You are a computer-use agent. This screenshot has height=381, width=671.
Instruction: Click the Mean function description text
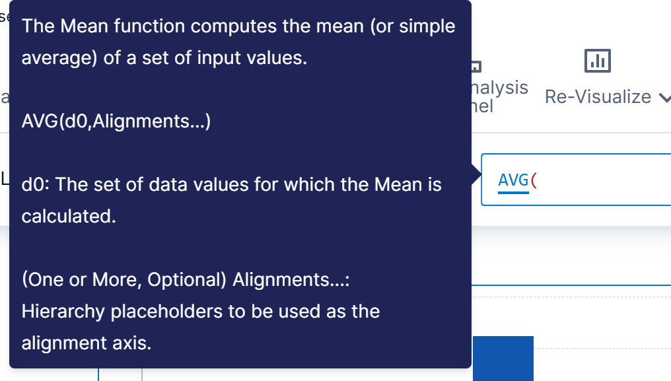click(238, 42)
